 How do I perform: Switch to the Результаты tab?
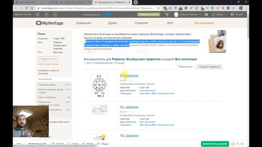(x=185, y=67)
